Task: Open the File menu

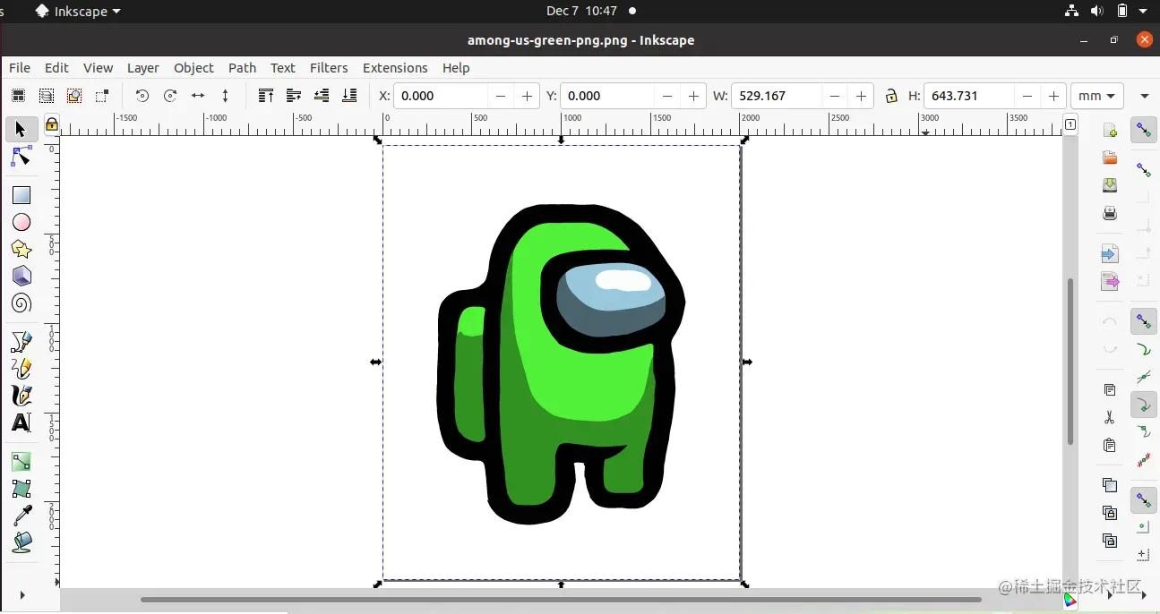Action: (20, 68)
